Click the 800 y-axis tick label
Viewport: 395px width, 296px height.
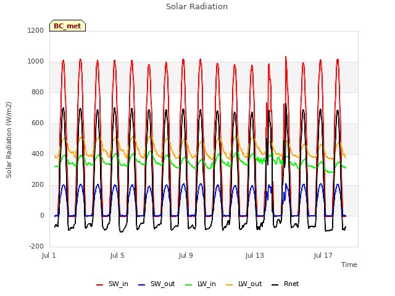click(x=38, y=92)
